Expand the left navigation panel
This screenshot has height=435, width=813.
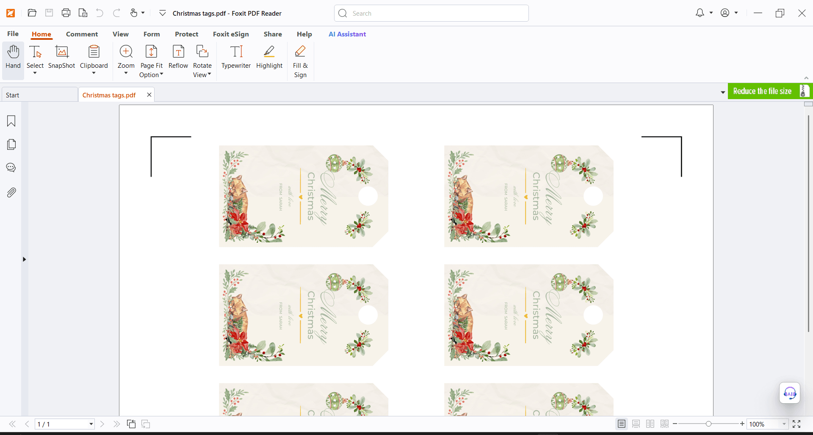tap(24, 259)
